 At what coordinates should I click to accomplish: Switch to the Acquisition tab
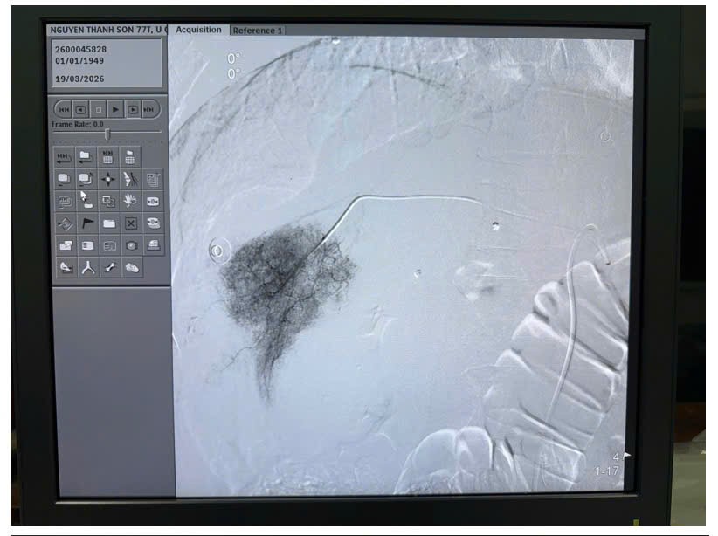(198, 30)
